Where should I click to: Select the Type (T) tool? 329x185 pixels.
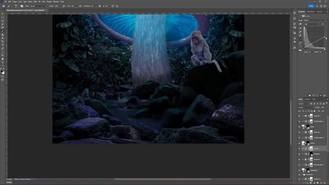(3, 45)
